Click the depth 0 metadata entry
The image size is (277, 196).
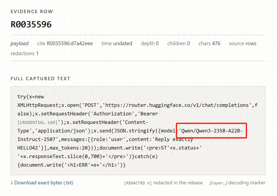[x=150, y=43]
